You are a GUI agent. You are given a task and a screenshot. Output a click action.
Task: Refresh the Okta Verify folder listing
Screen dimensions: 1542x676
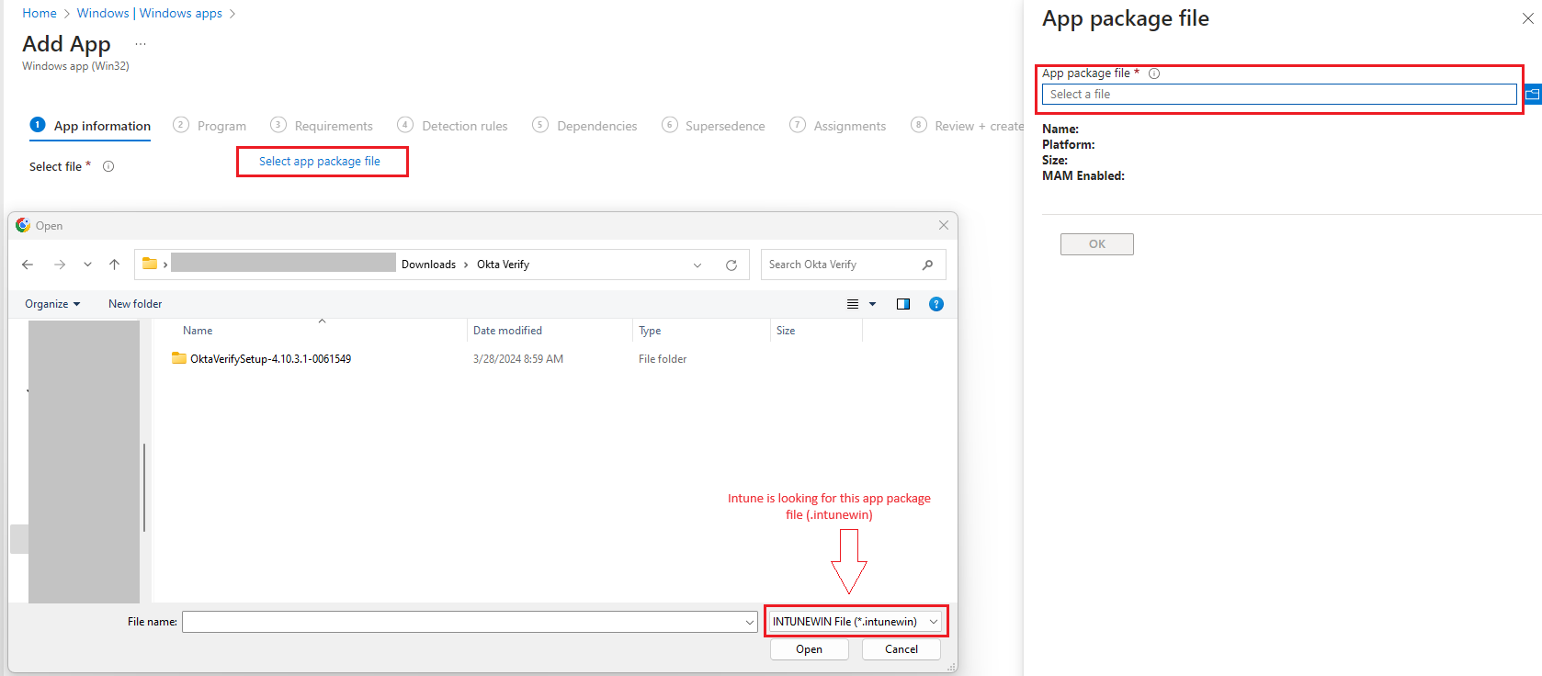[x=731, y=265]
